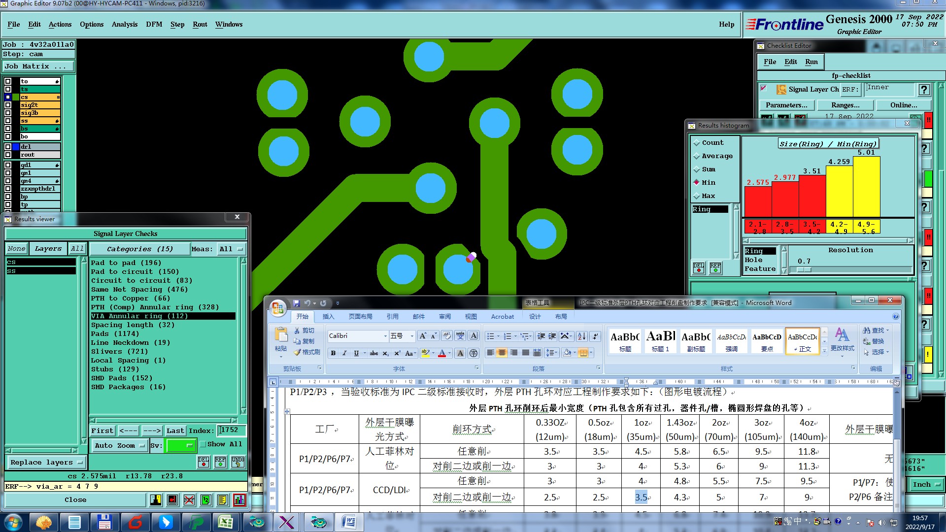Select the Count radio option in histogram
This screenshot has height=532, width=946.
pyautogui.click(x=697, y=143)
